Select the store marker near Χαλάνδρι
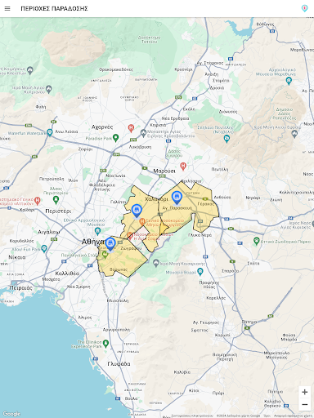This screenshot has height=418, width=314. point(137,211)
